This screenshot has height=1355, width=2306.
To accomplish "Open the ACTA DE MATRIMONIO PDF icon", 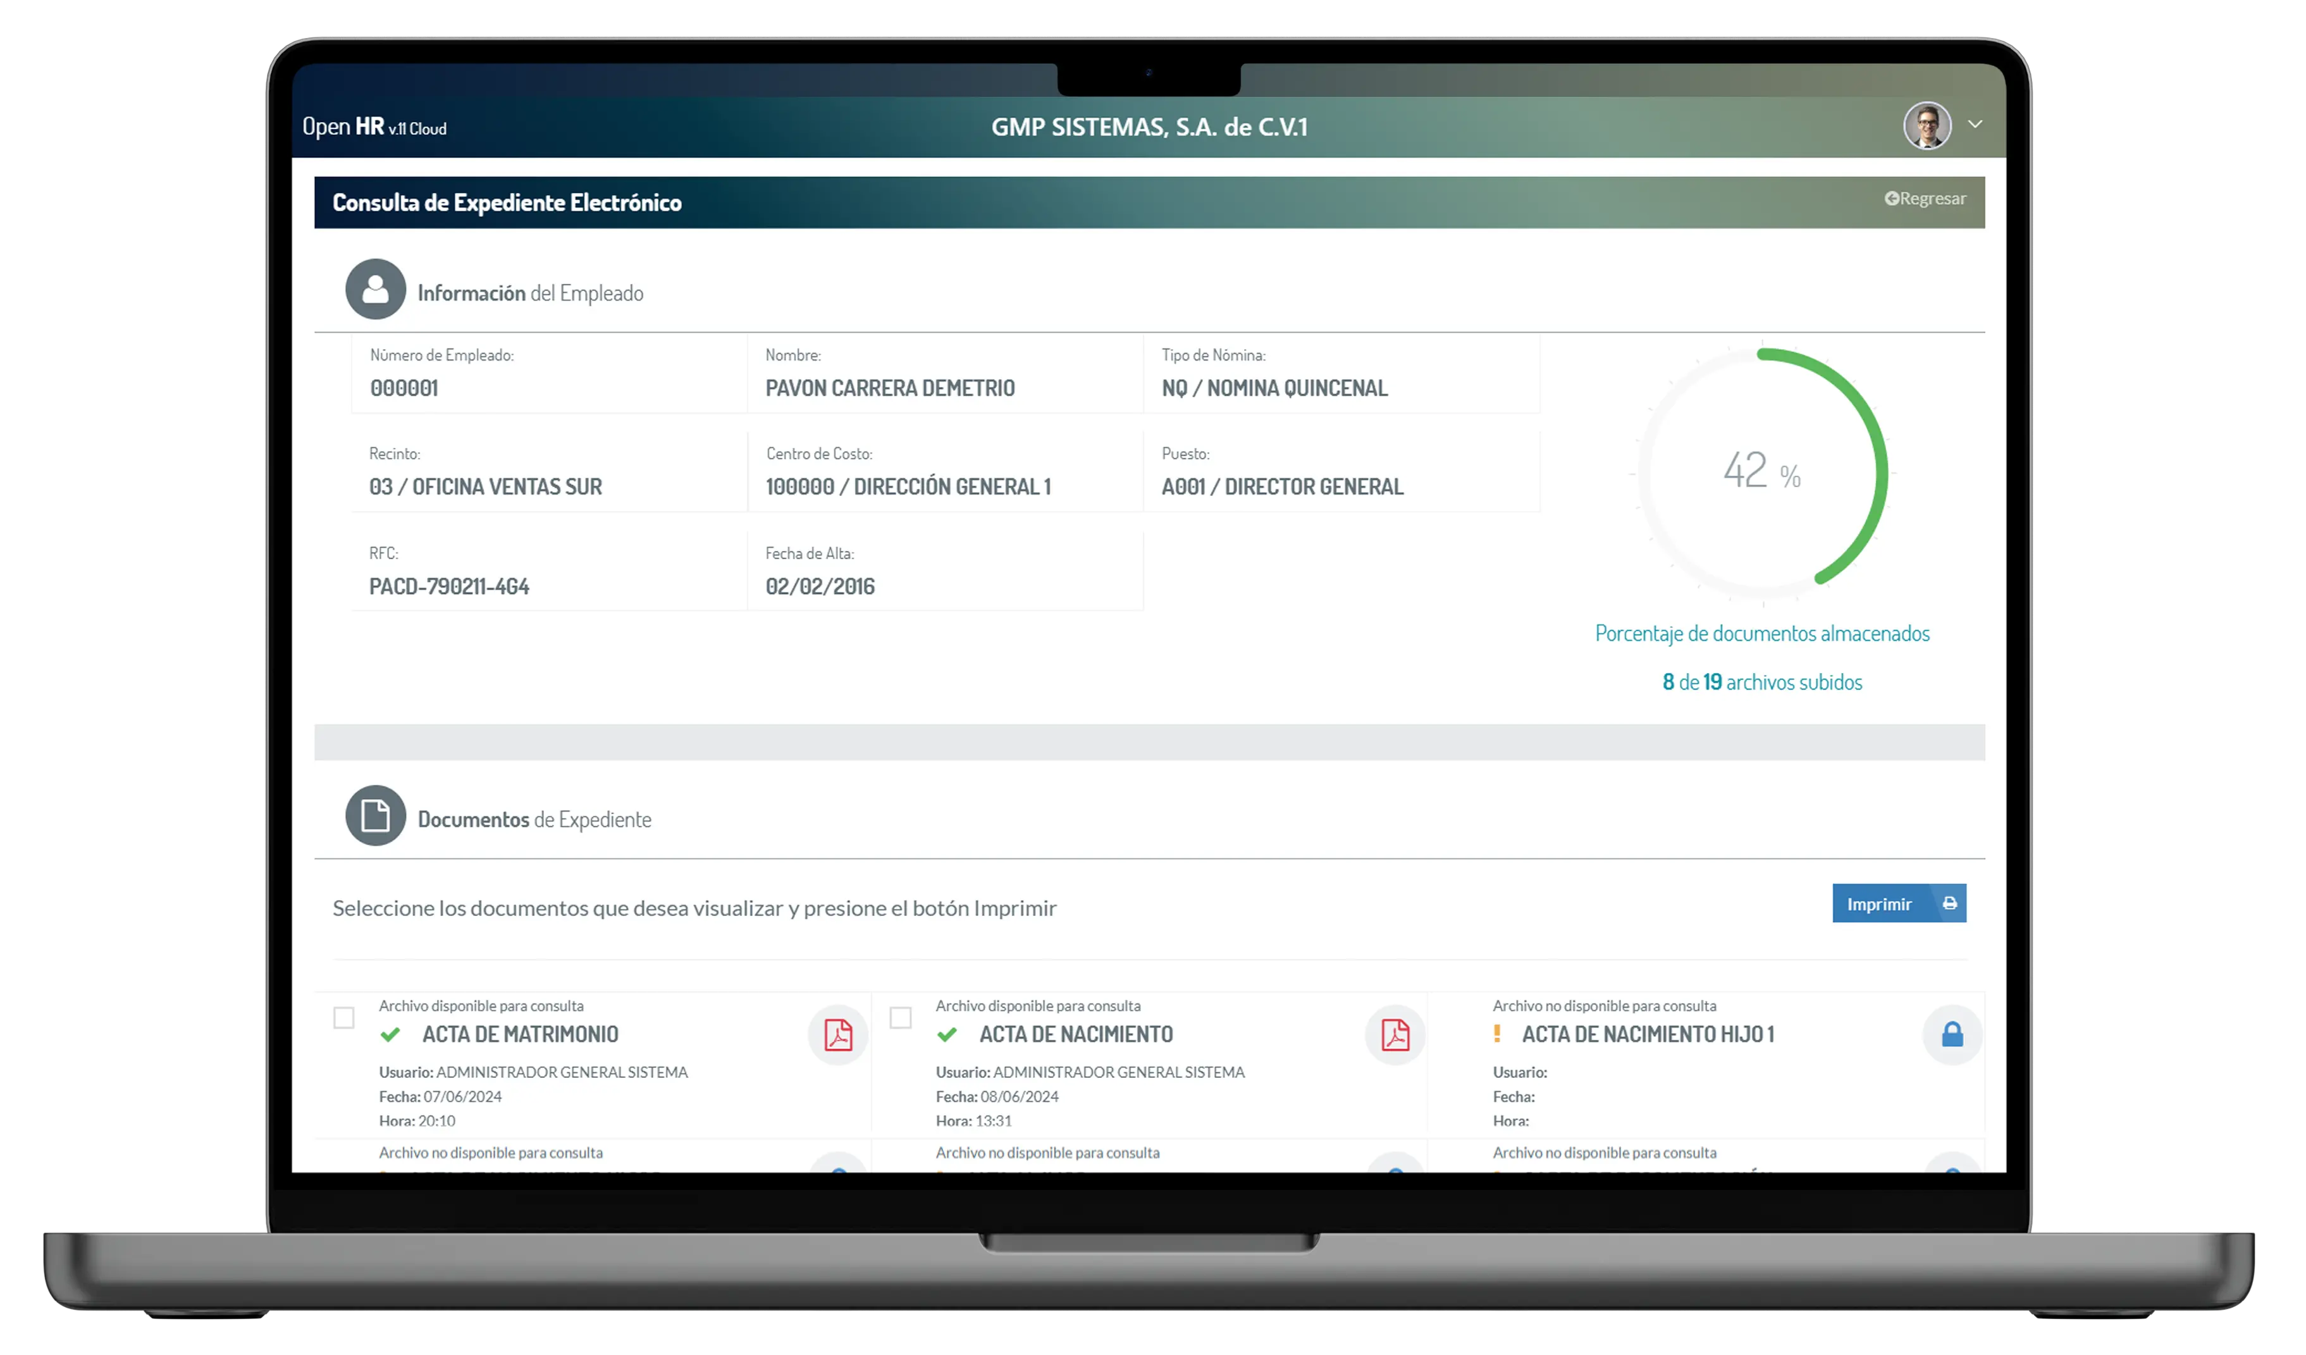I will tap(837, 1034).
